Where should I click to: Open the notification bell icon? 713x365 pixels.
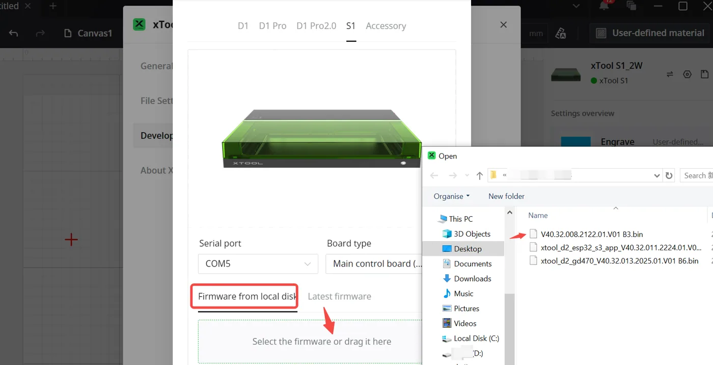(x=604, y=6)
